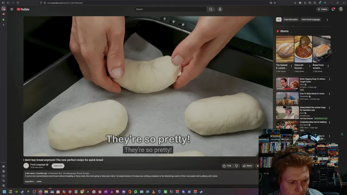Open the #recipe hashtag link
The height and width of the screenshot is (195, 347).
[86, 173]
